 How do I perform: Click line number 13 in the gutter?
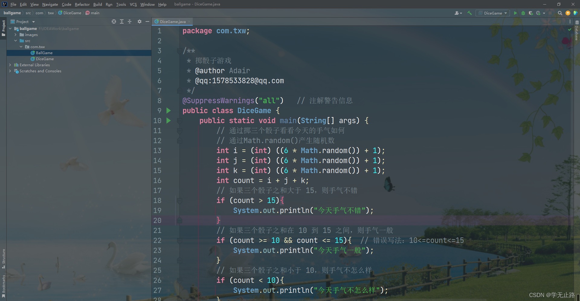point(157,151)
